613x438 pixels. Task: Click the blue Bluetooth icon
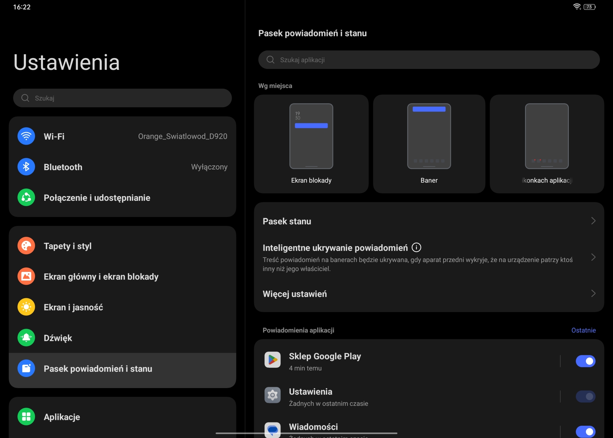26,167
